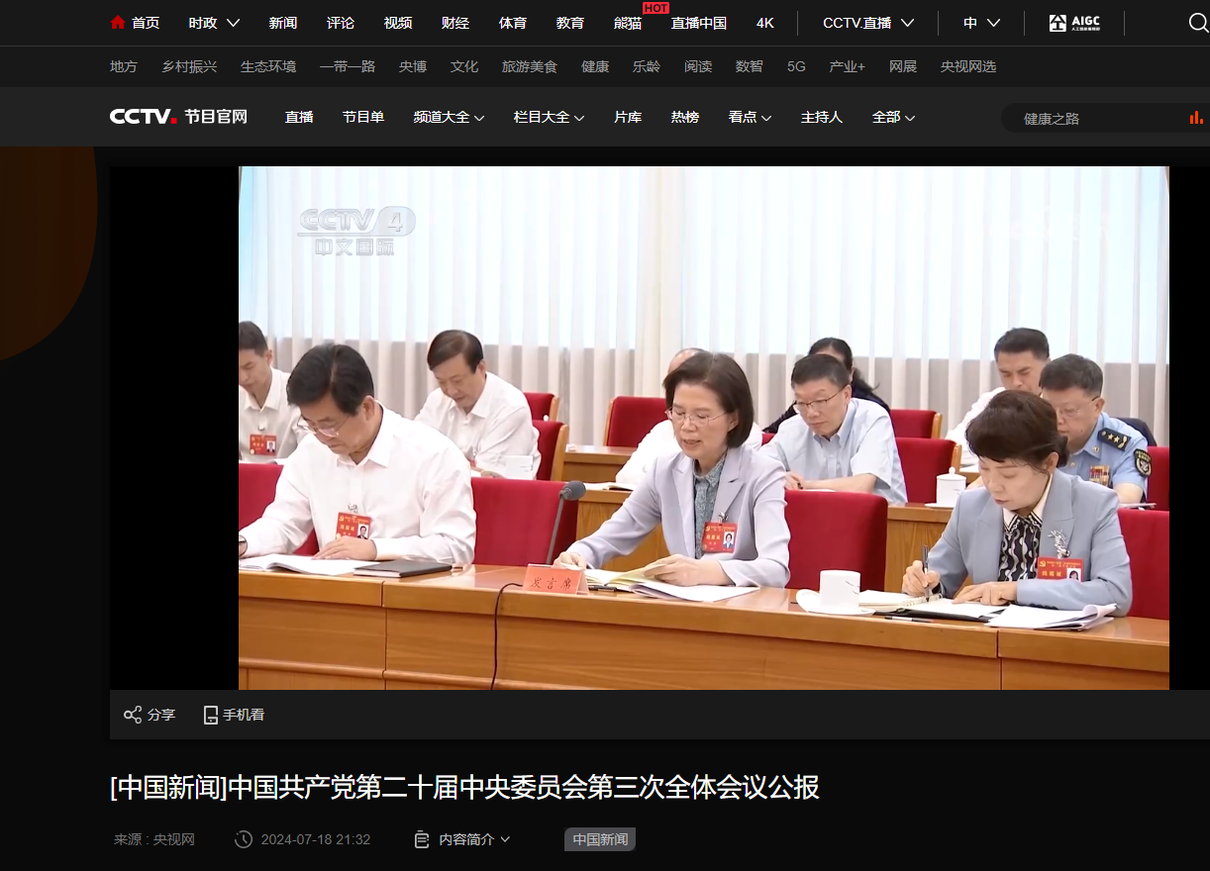Click the 分享 share icon
The image size is (1210, 871).
coord(133,715)
